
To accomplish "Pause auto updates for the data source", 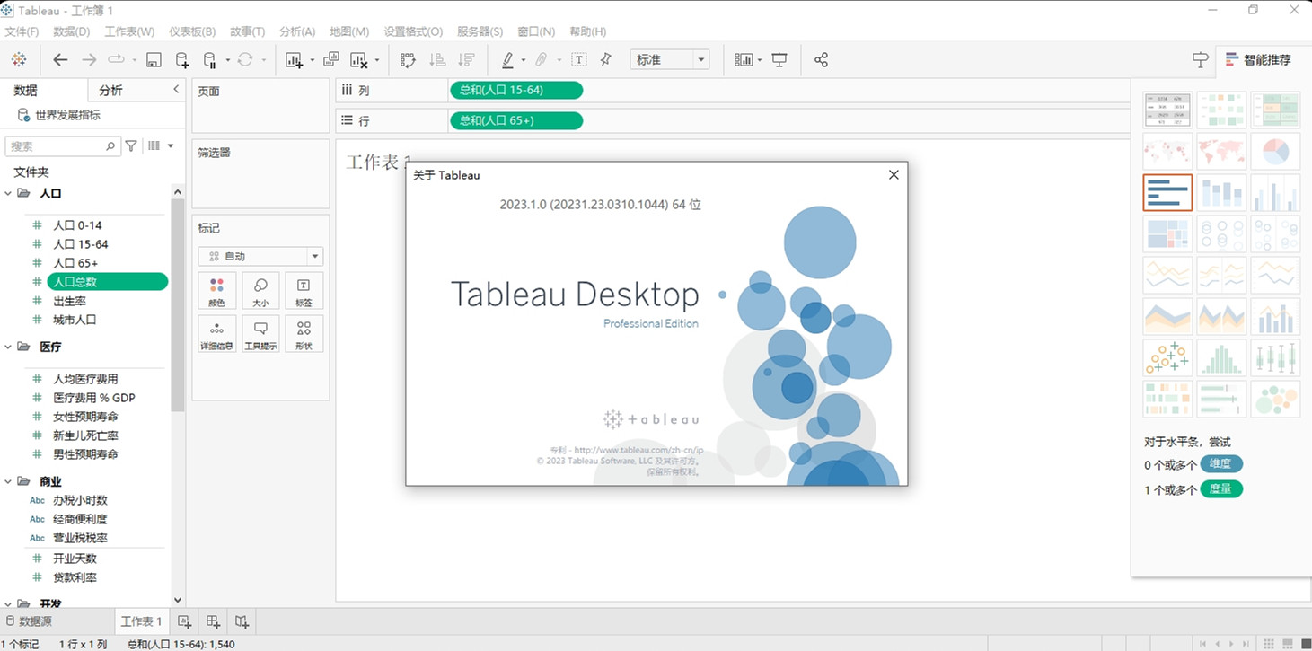I will (x=210, y=60).
